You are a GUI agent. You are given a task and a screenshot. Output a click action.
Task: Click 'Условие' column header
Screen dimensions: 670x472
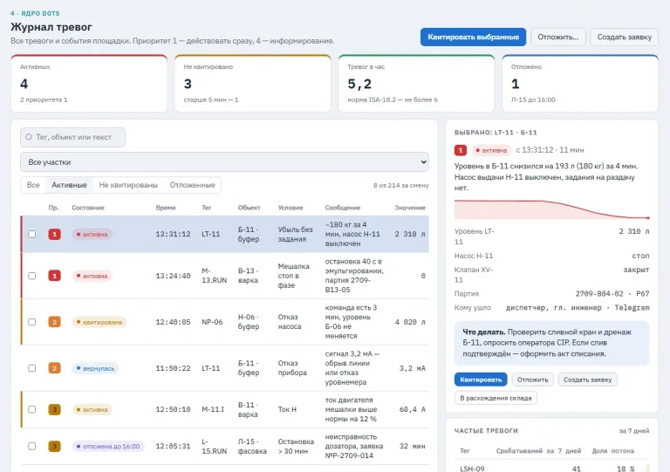291,208
